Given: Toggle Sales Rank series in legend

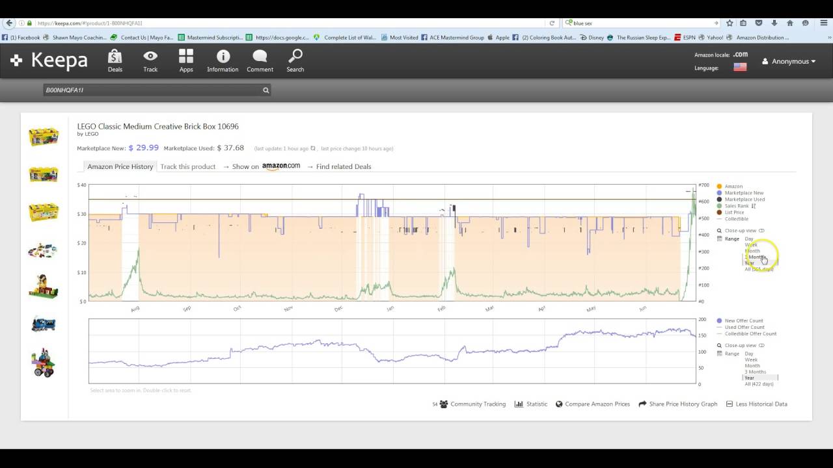Looking at the screenshot, I should coord(733,206).
